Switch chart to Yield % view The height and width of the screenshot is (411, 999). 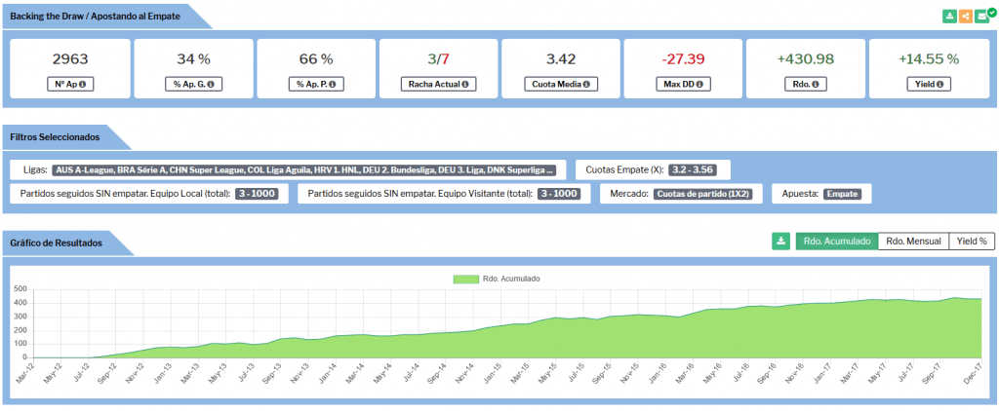point(971,242)
